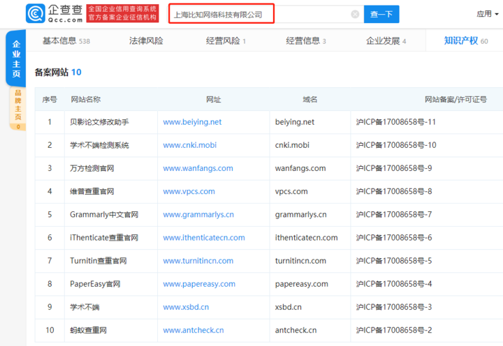Clear the search field with the X icon
This screenshot has height=346, width=503.
355,14
